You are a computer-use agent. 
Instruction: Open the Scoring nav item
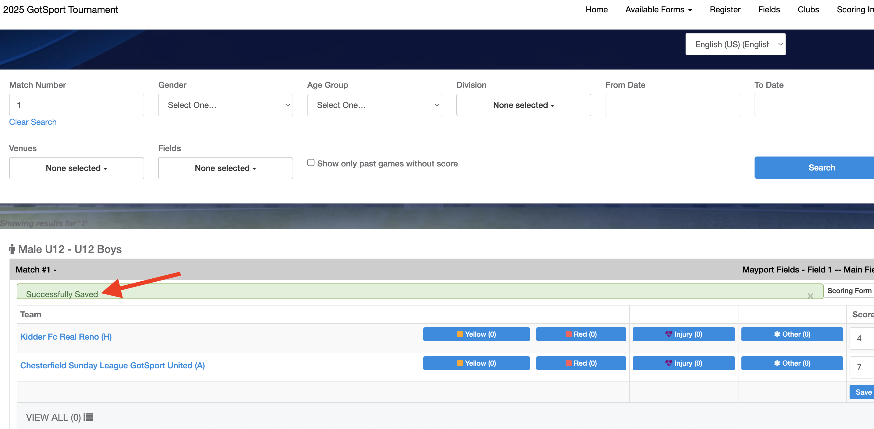(x=855, y=9)
